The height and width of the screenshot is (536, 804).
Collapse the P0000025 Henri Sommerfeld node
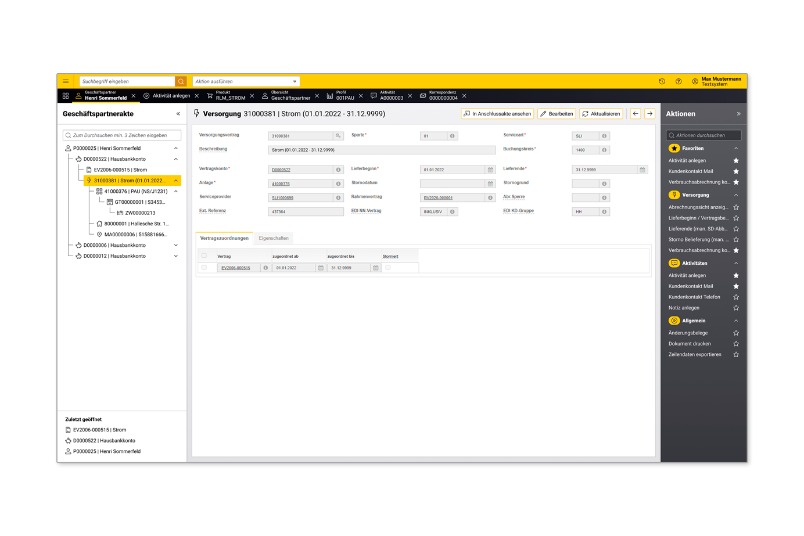[x=176, y=148]
